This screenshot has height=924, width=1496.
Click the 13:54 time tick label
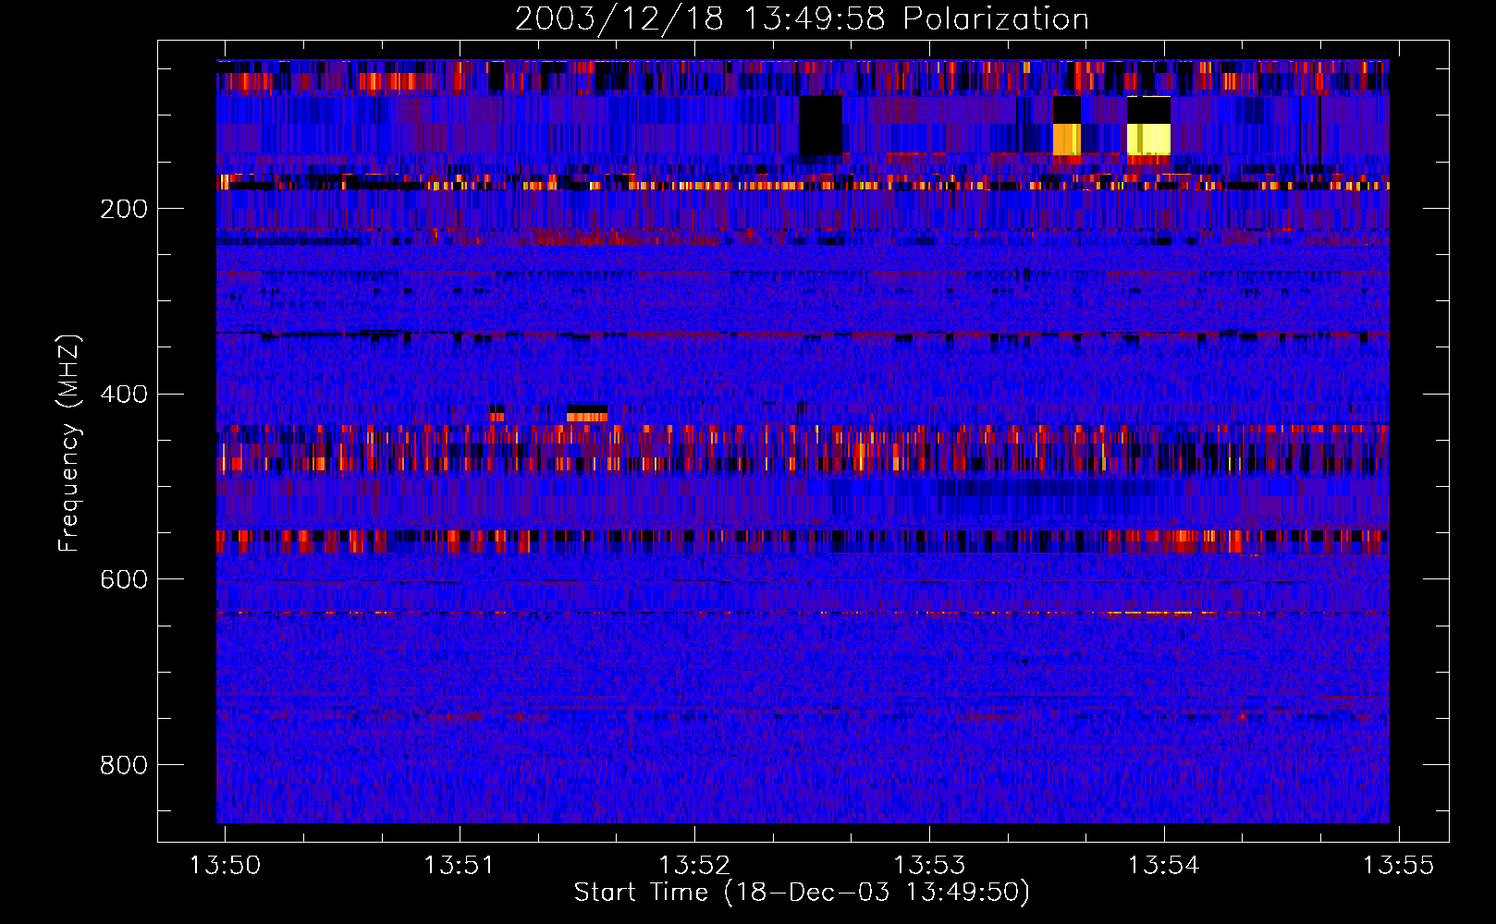(x=1164, y=865)
